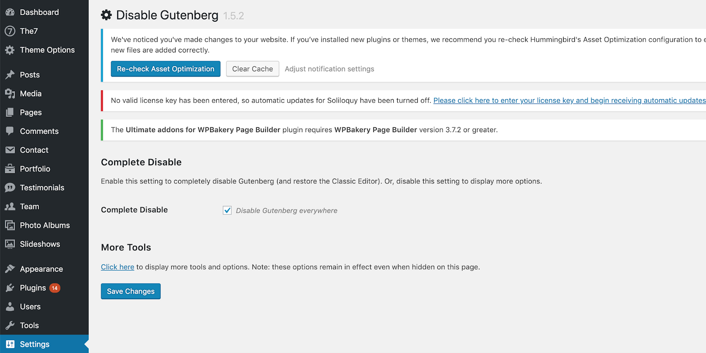Click the Settings sliders icon

pyautogui.click(x=10, y=344)
